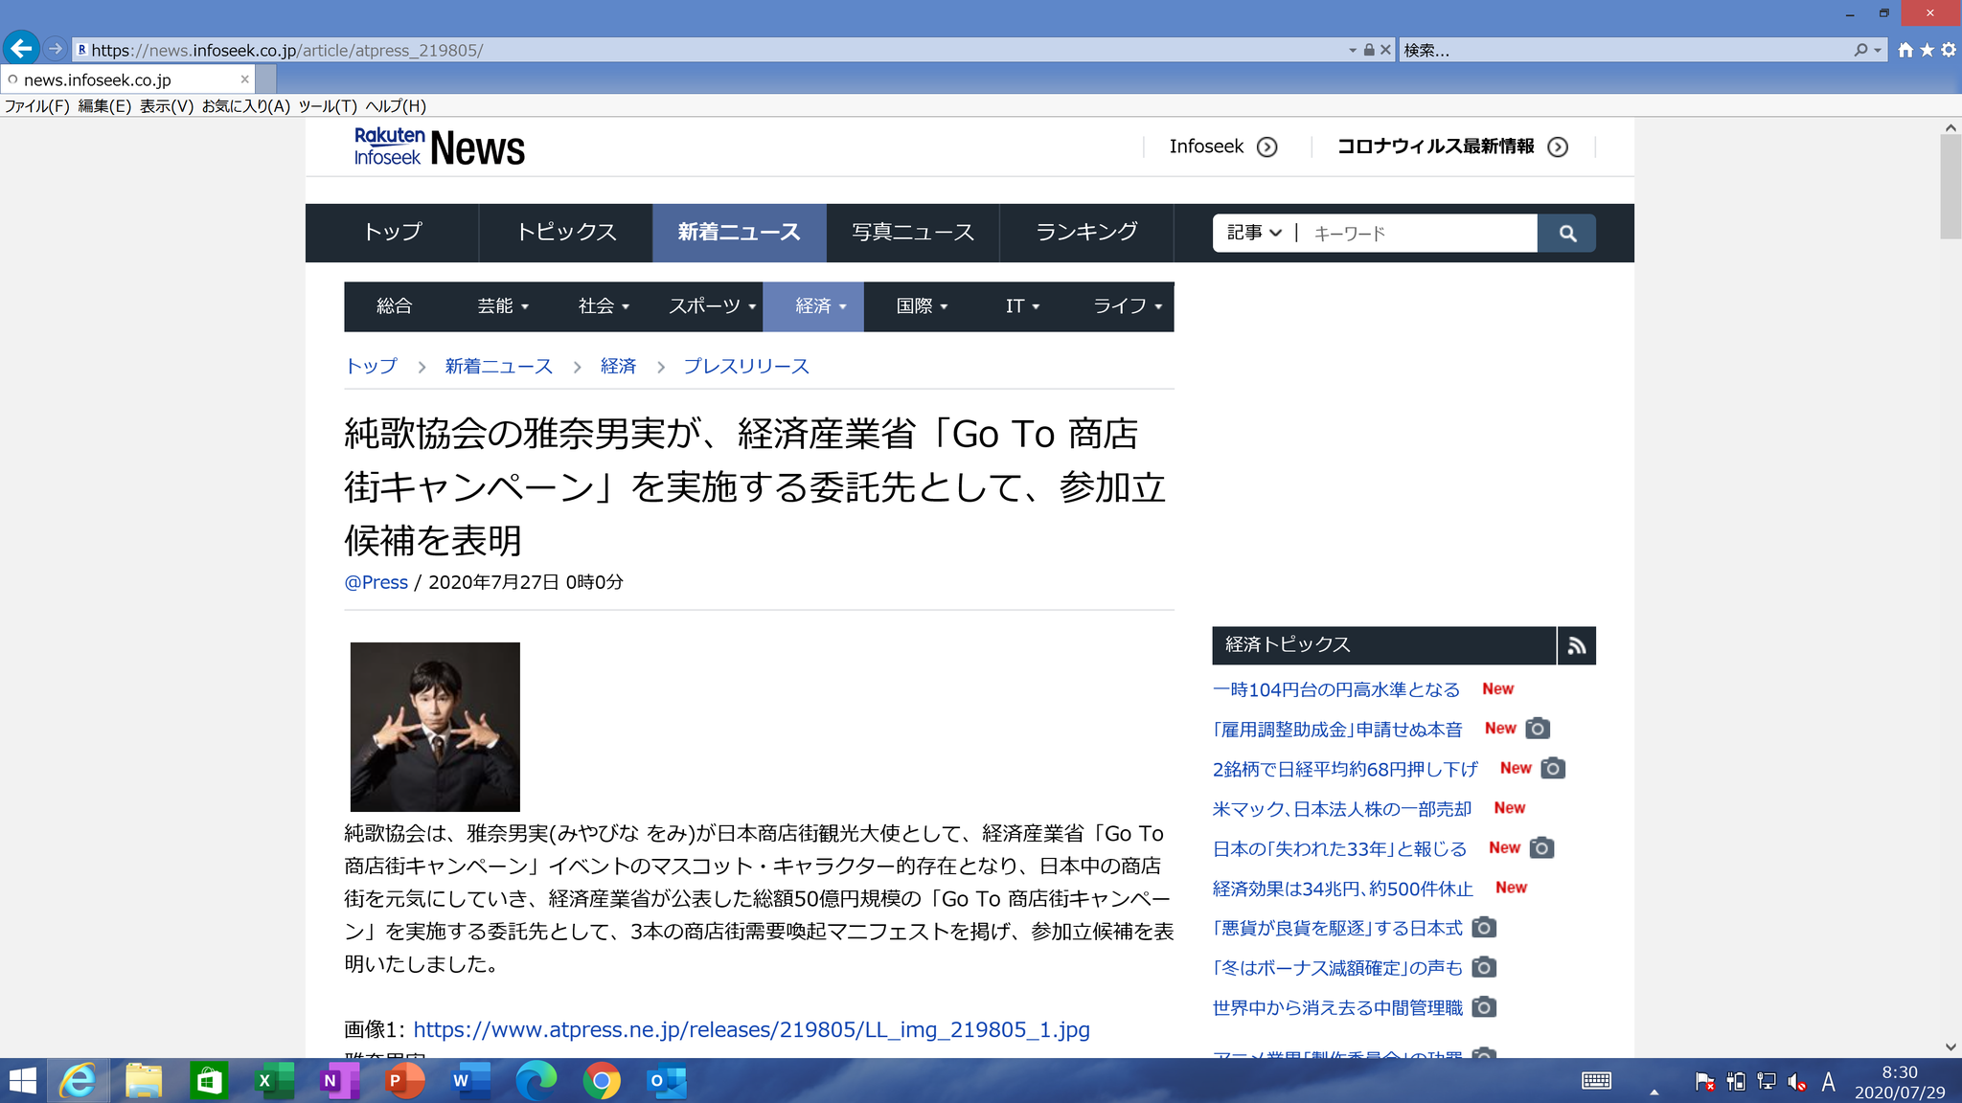Click into the キーワード search field

[x=1418, y=233]
